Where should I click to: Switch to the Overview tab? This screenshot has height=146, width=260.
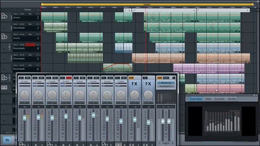pos(219,99)
